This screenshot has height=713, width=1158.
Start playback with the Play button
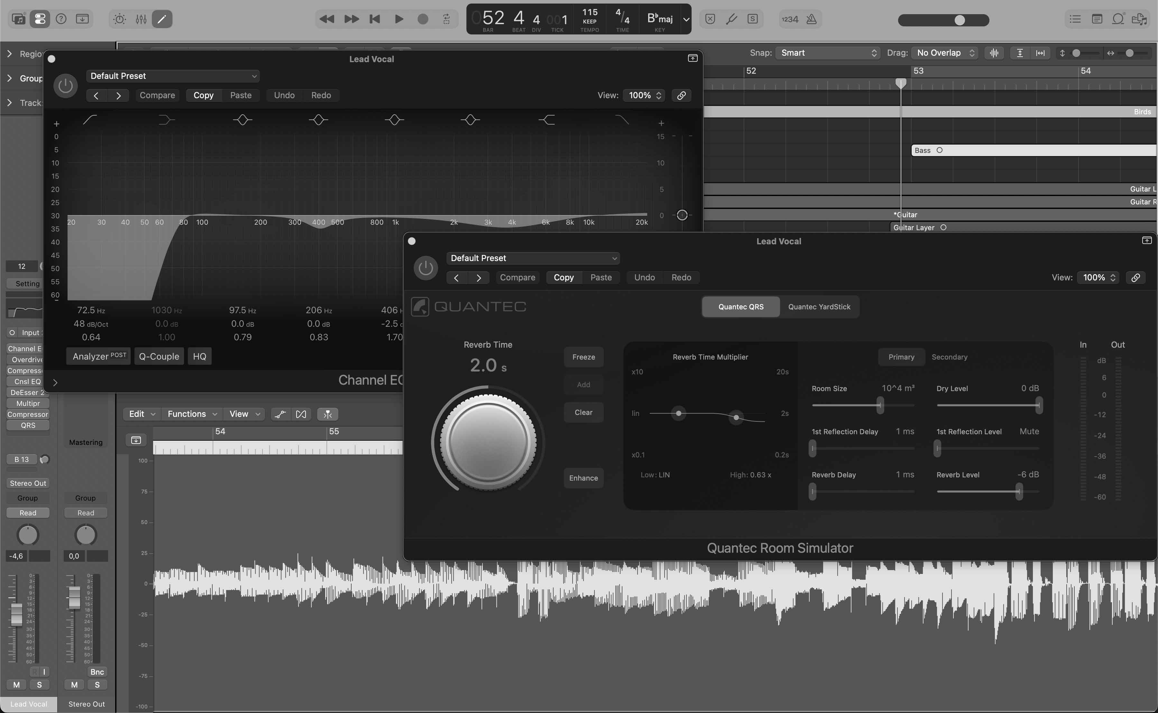tap(399, 19)
